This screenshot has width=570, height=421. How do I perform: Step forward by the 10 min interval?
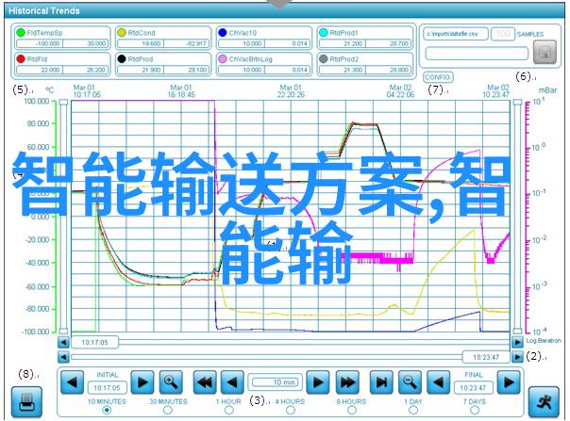click(x=318, y=382)
